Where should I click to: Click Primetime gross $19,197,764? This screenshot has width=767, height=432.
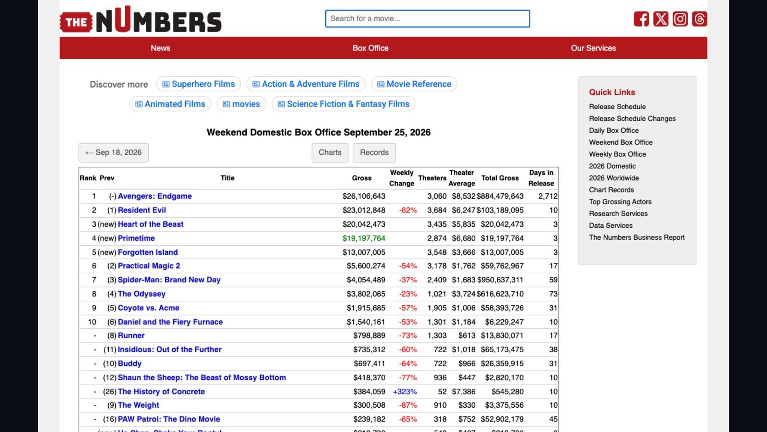[x=364, y=238]
